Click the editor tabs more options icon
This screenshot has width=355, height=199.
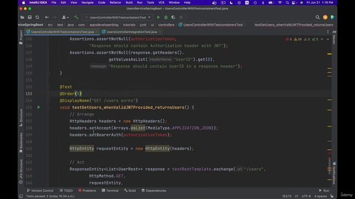[x=328, y=32]
